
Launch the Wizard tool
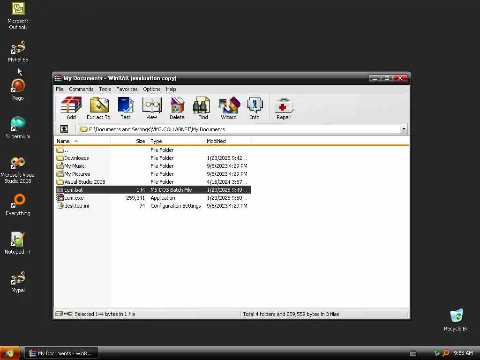229,108
